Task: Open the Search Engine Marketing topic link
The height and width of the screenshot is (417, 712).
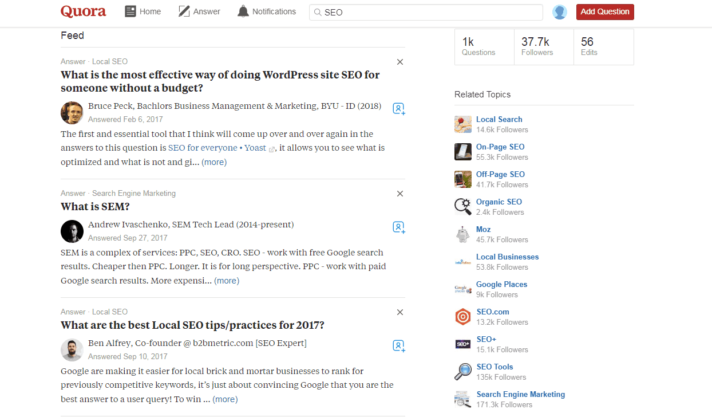Action: (x=521, y=395)
